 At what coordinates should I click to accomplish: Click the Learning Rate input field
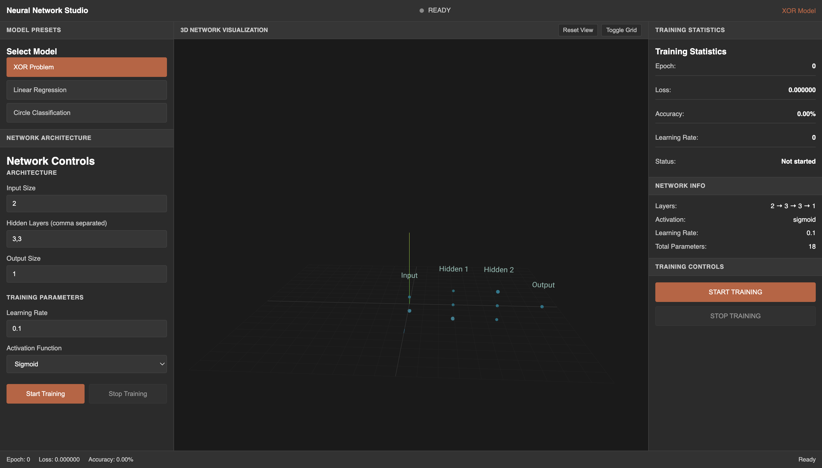pyautogui.click(x=86, y=328)
